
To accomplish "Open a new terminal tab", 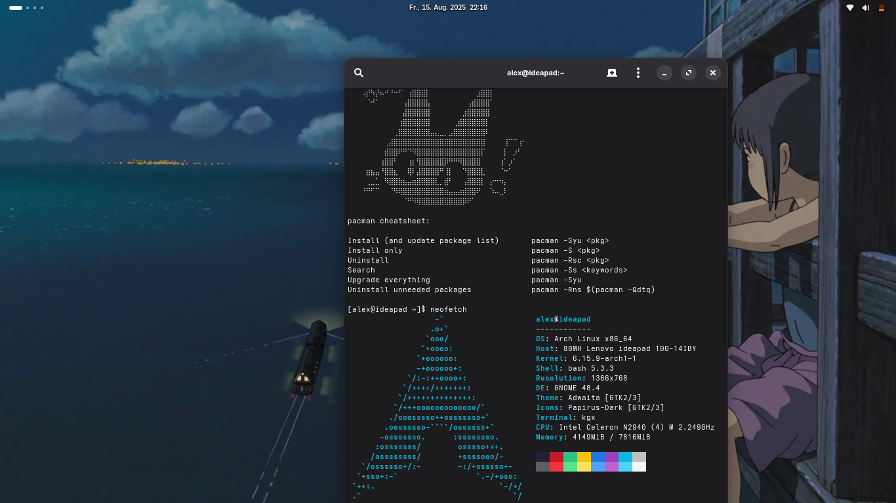I will click(612, 73).
